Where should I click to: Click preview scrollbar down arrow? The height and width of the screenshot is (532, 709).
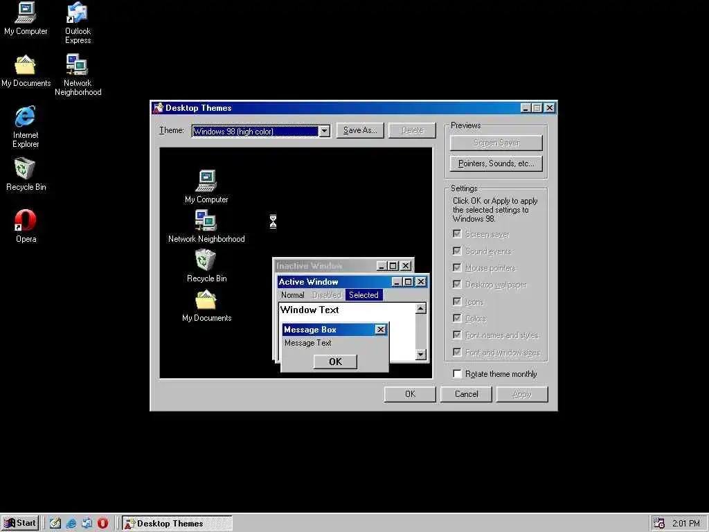tap(420, 354)
